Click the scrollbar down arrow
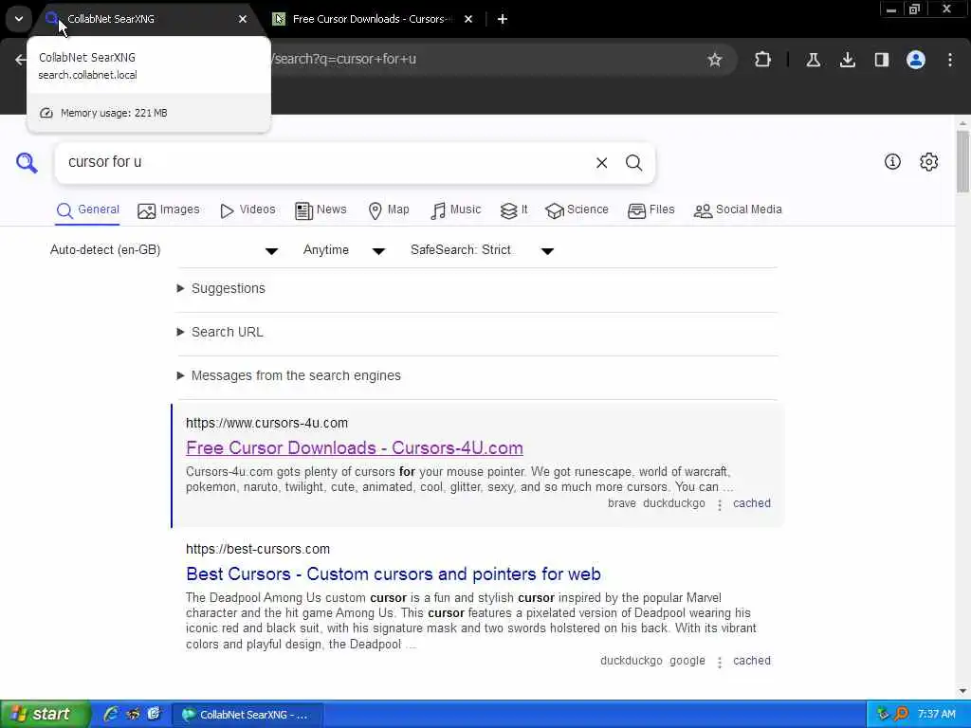 pos(962,691)
